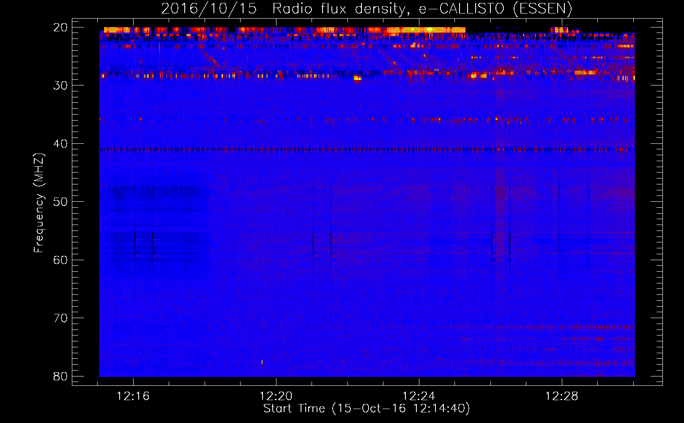Image resolution: width=684 pixels, height=423 pixels.
Task: Click the 50 MHz frequency tick label
Action: tap(60, 202)
